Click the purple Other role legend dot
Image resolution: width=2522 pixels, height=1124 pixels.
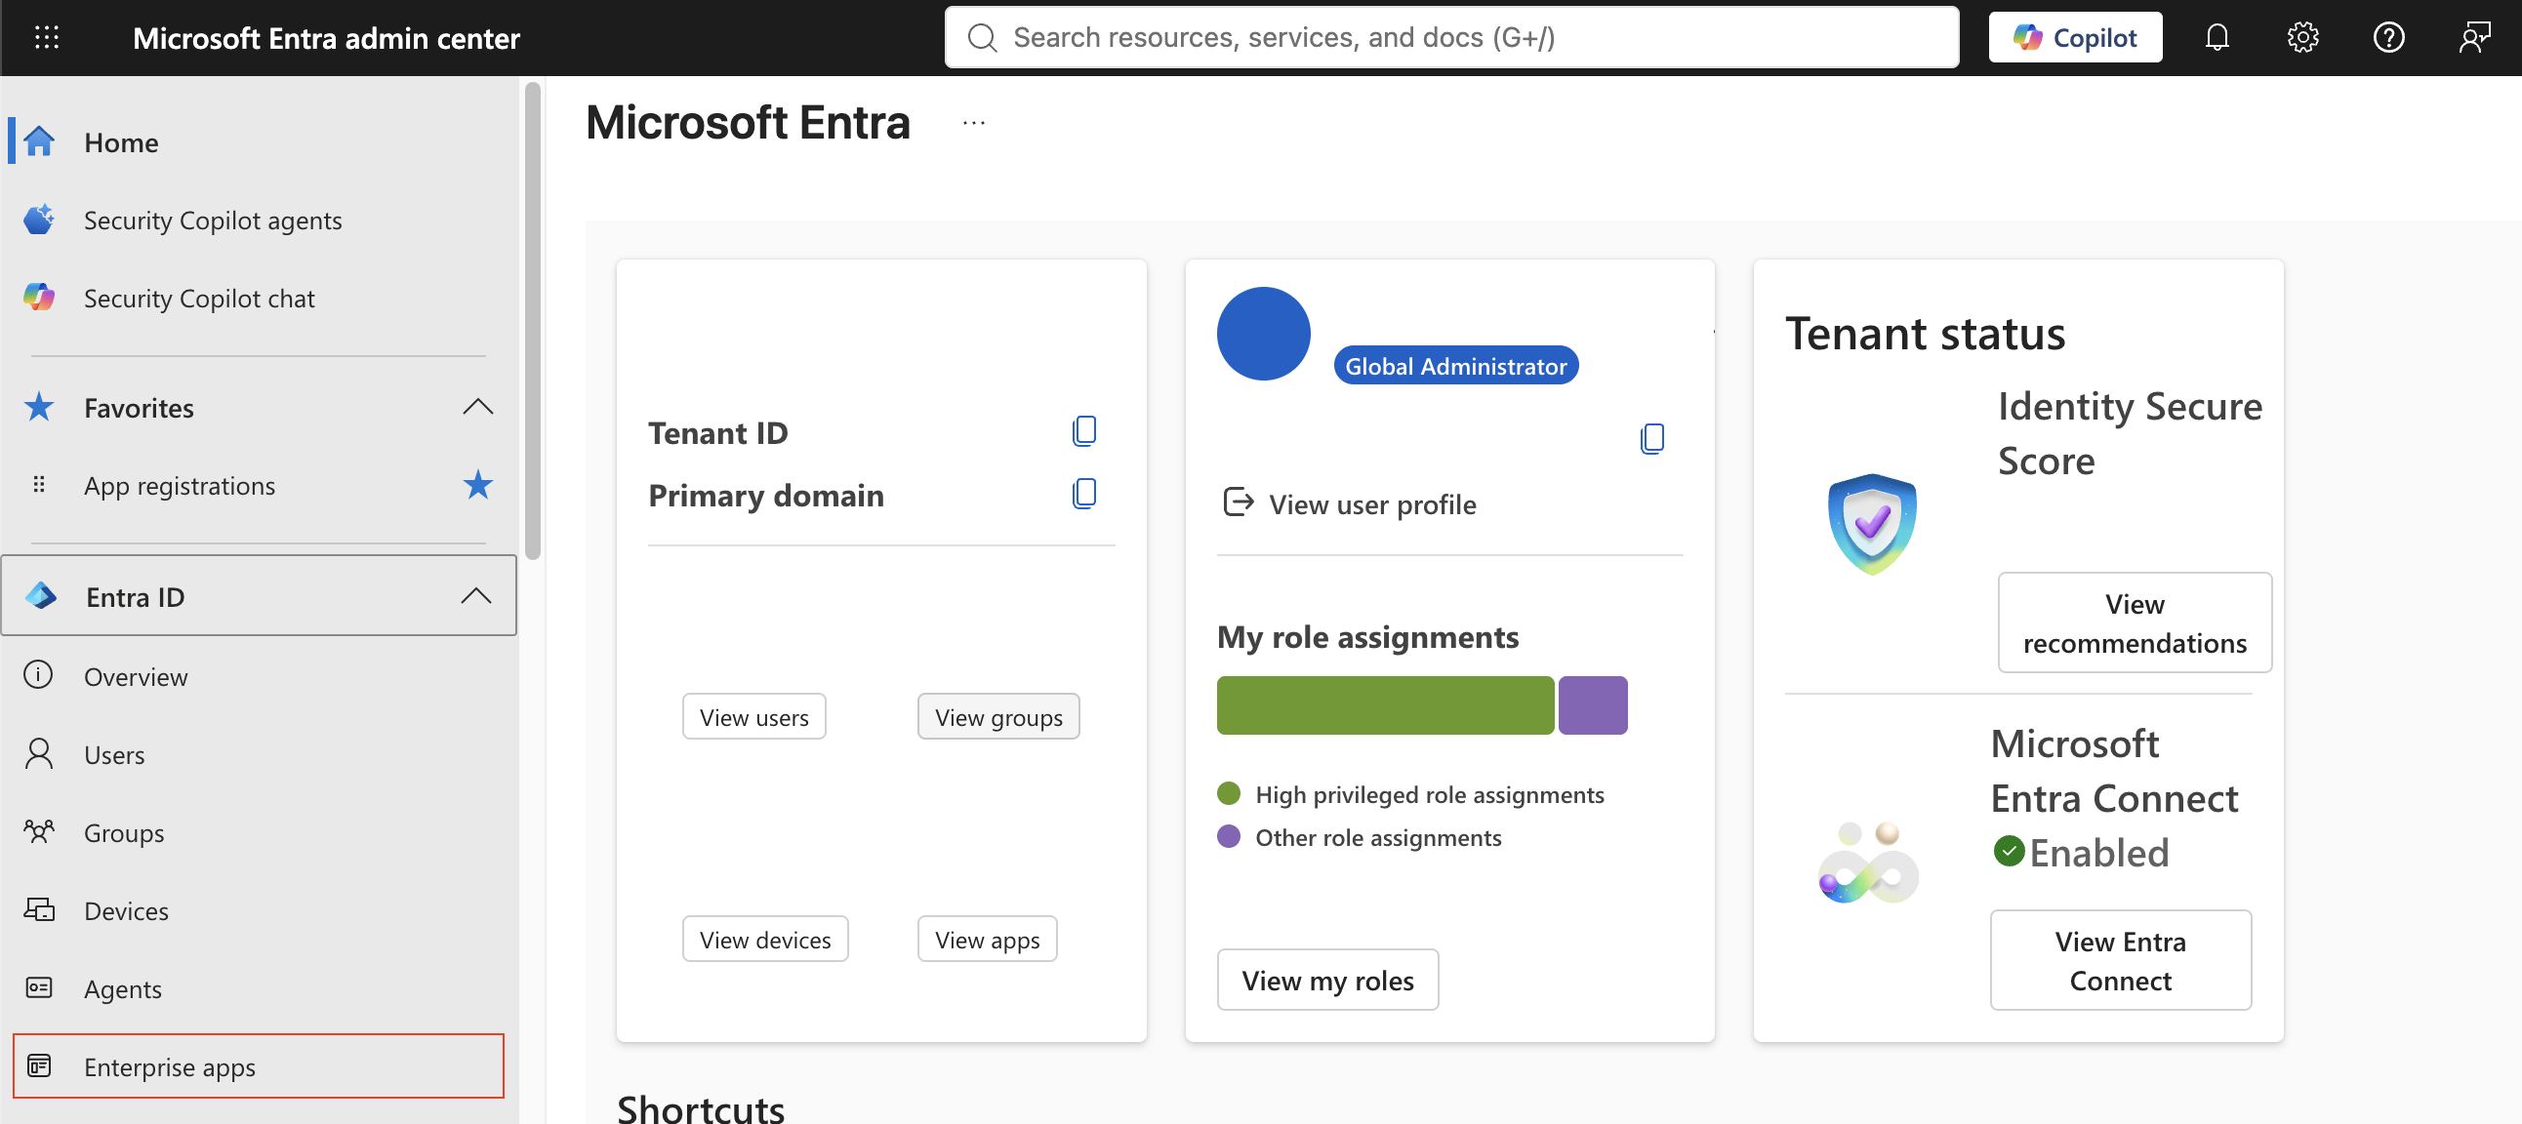click(1228, 836)
